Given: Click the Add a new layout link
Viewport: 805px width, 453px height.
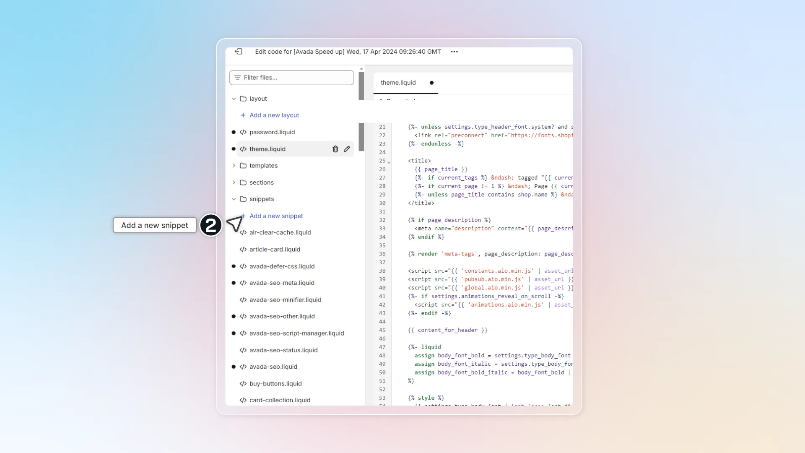Looking at the screenshot, I should click(x=274, y=115).
